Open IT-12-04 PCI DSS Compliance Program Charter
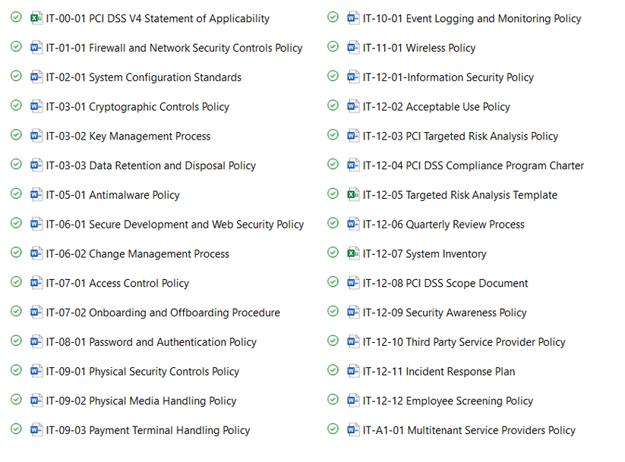625x462 pixels. 473,165
